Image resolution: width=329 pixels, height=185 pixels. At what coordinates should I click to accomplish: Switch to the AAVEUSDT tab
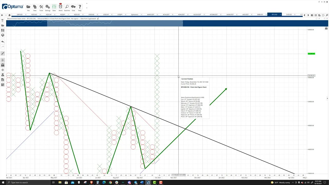tap(151, 15)
